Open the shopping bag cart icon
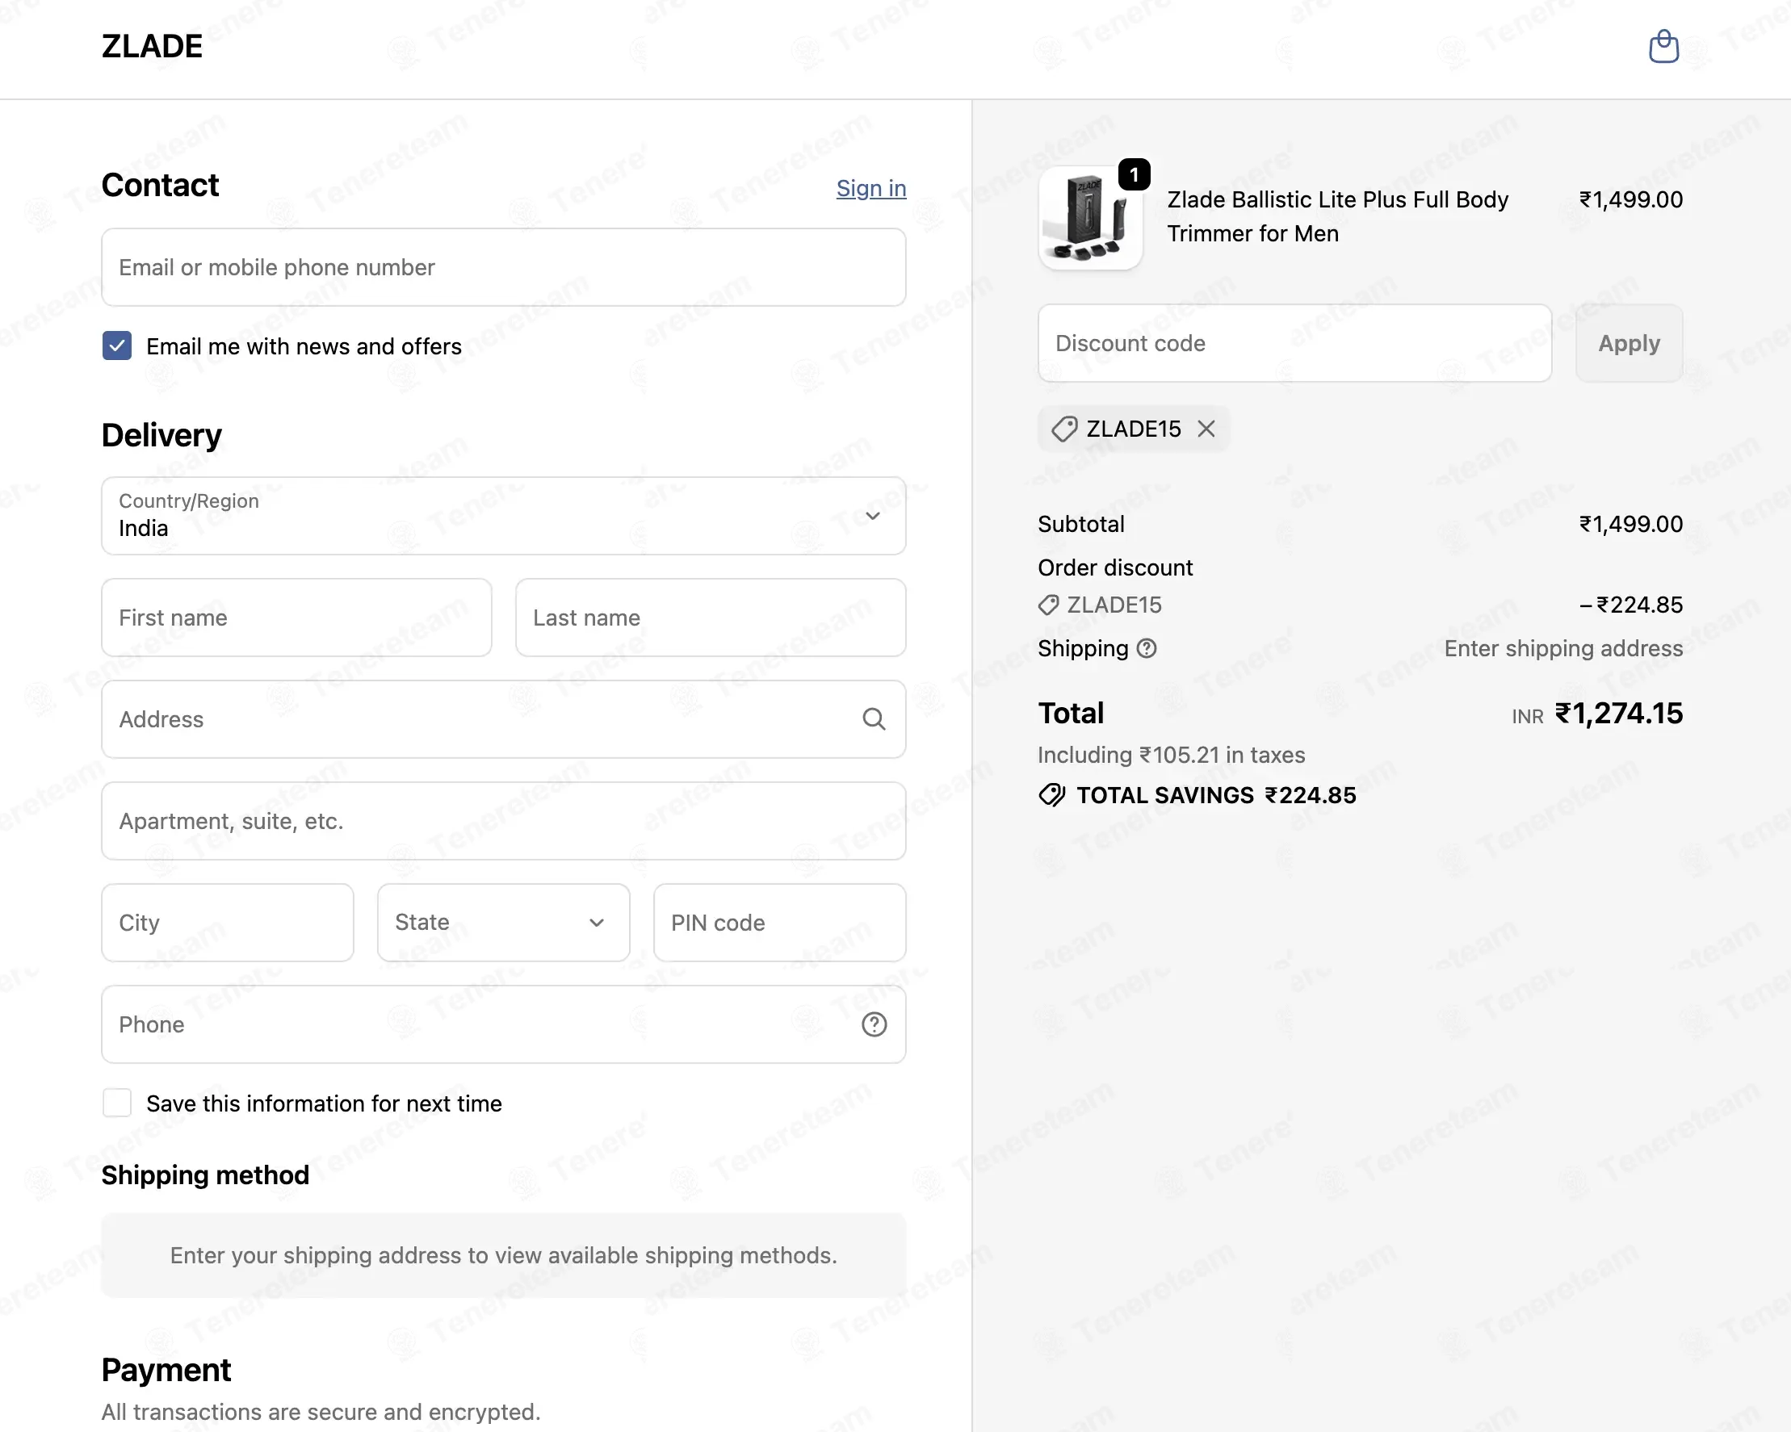Image resolution: width=1791 pixels, height=1432 pixels. pos(1663,47)
